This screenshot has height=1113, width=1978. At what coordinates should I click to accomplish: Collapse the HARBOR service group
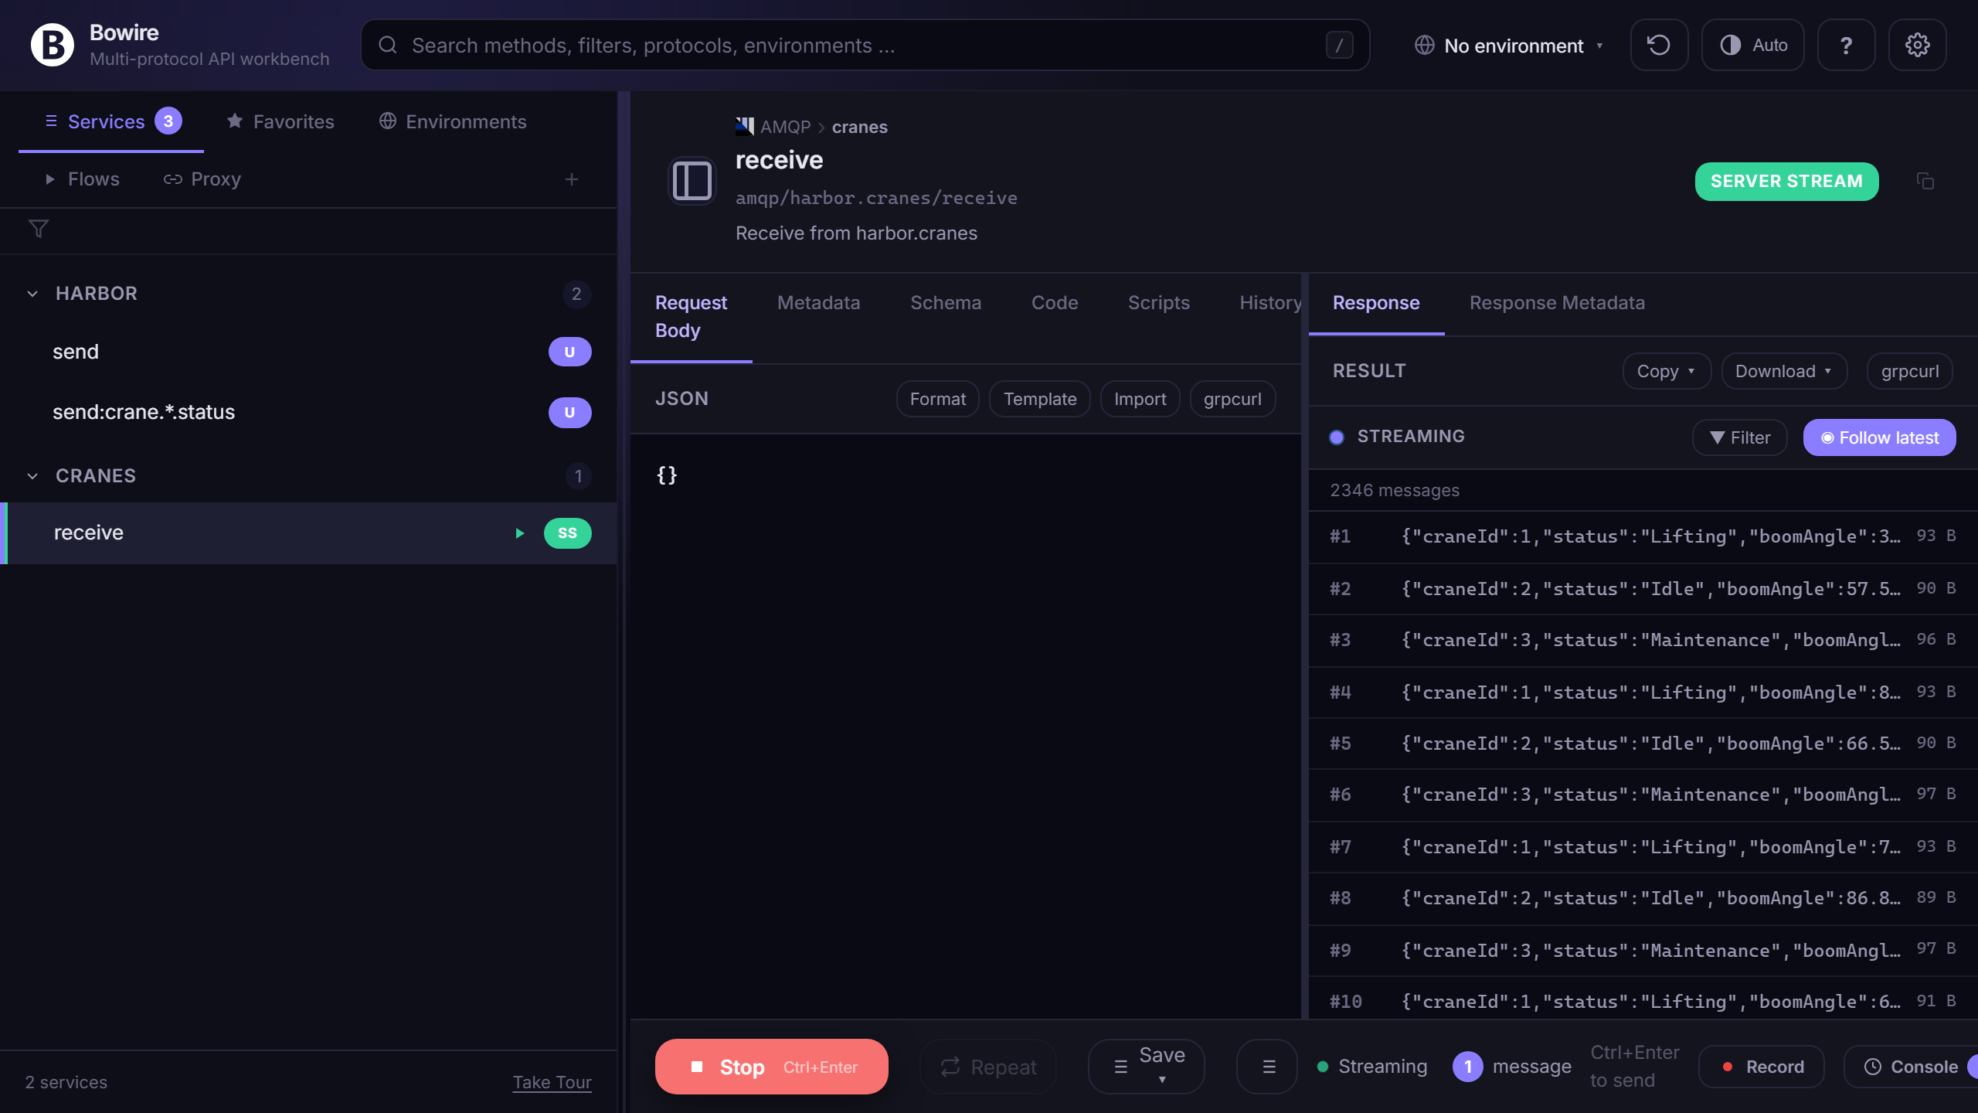click(x=32, y=294)
